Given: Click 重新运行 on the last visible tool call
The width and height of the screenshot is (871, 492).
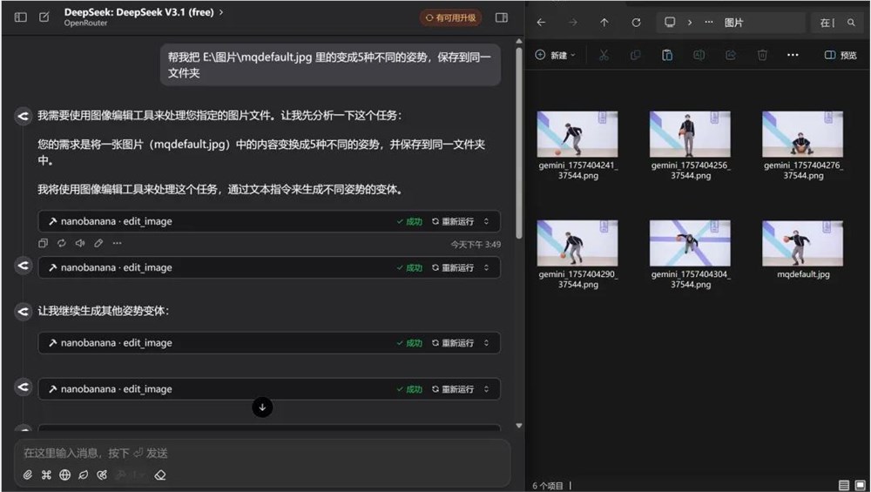Looking at the screenshot, I should (453, 389).
